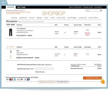108x92 pixels.
Task: Click the MasterCard icon
Action: [x=11, y=79]
